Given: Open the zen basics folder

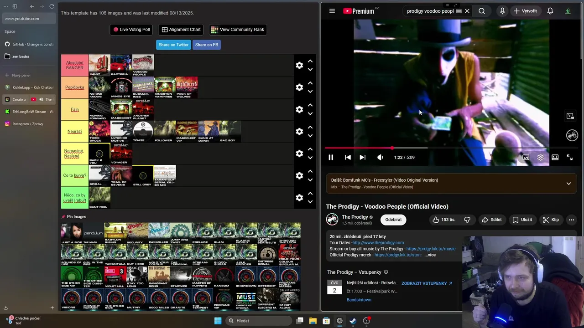Looking at the screenshot, I should (29, 56).
